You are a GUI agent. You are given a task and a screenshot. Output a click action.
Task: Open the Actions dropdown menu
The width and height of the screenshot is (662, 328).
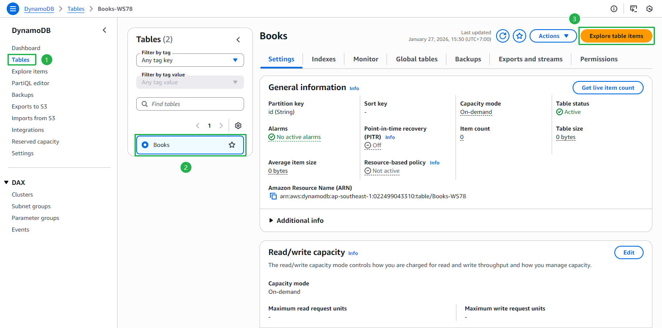553,36
